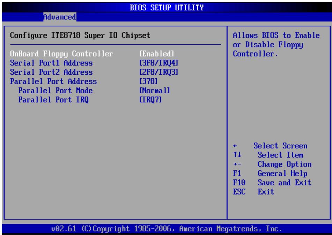
Task: Click the BIOS SETUP UTILITY title
Action: coord(167,8)
